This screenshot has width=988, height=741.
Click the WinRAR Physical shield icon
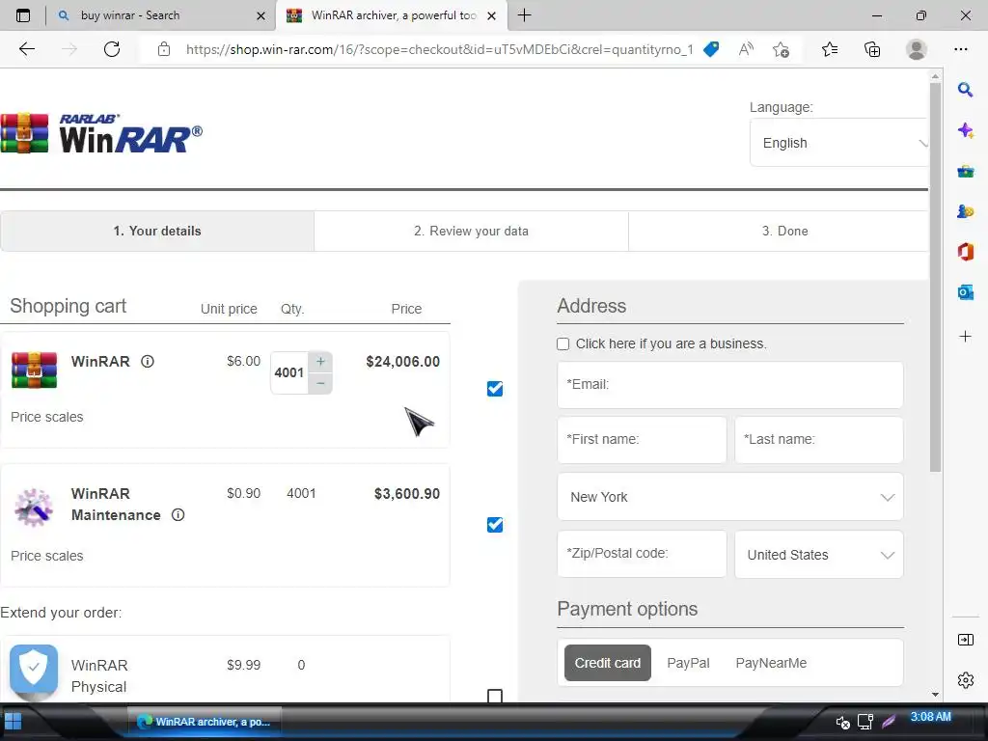click(34, 672)
